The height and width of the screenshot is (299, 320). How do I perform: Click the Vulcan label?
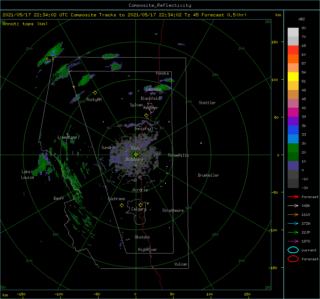tap(181, 264)
